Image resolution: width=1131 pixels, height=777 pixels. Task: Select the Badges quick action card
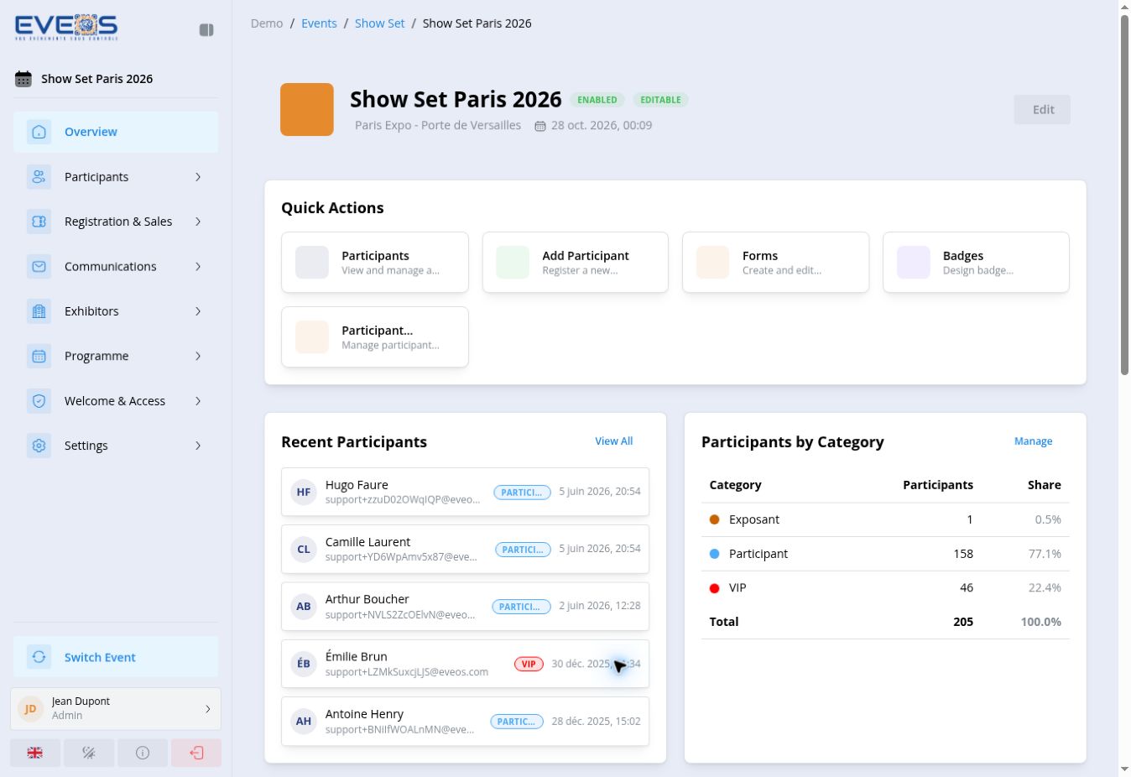(x=976, y=263)
